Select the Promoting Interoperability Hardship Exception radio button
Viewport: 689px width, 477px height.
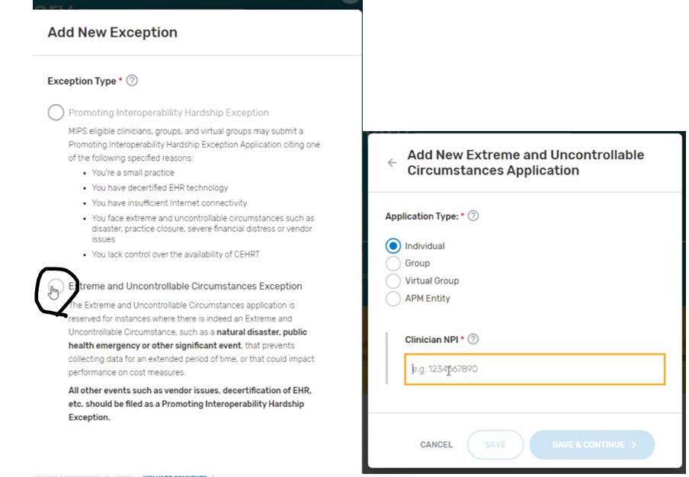pyautogui.click(x=56, y=113)
